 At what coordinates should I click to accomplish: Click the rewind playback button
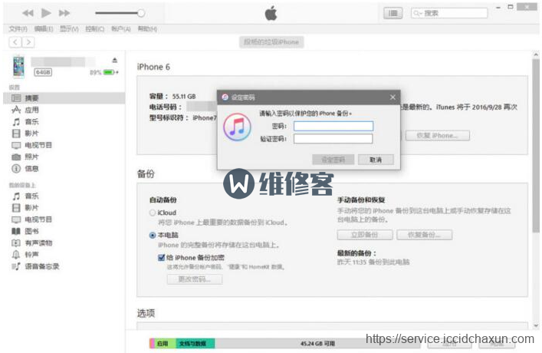(x=28, y=13)
